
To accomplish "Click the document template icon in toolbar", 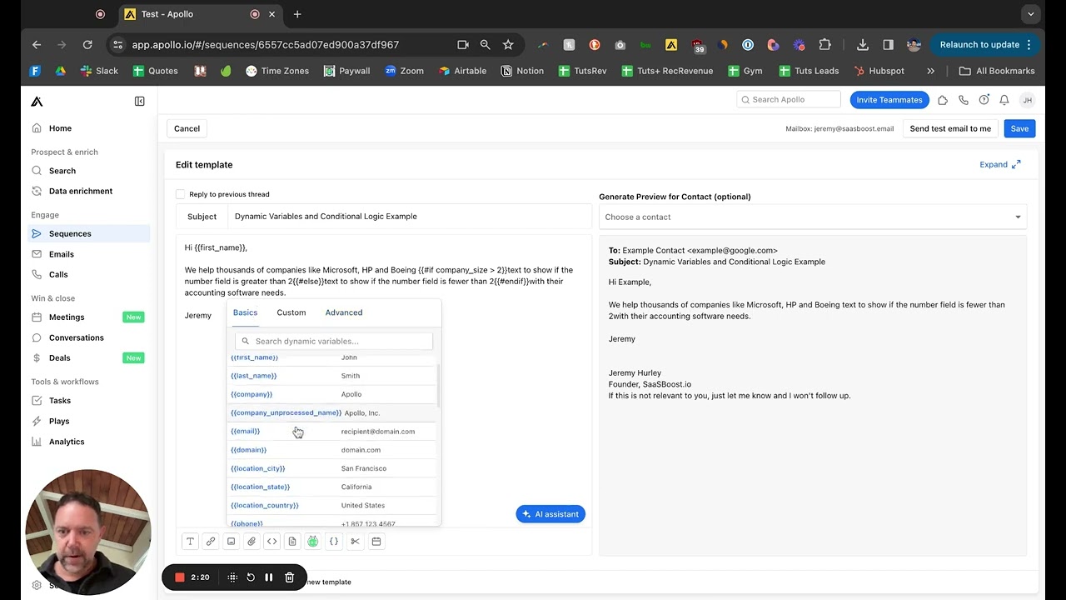I will pyautogui.click(x=292, y=542).
